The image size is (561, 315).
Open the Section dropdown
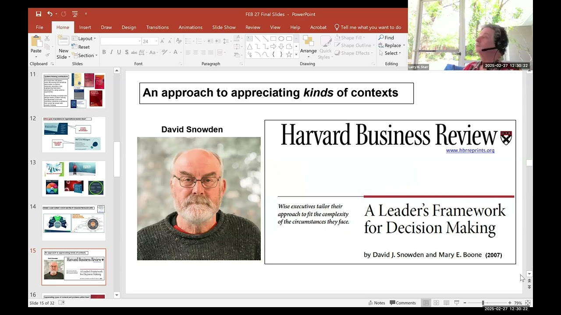coord(85,56)
